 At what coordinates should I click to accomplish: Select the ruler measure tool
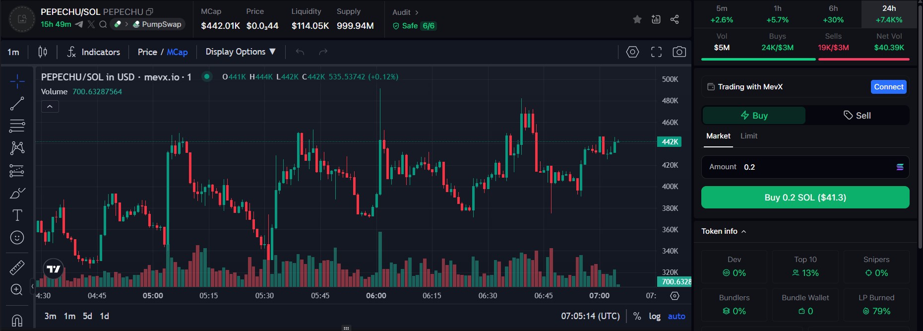click(17, 267)
